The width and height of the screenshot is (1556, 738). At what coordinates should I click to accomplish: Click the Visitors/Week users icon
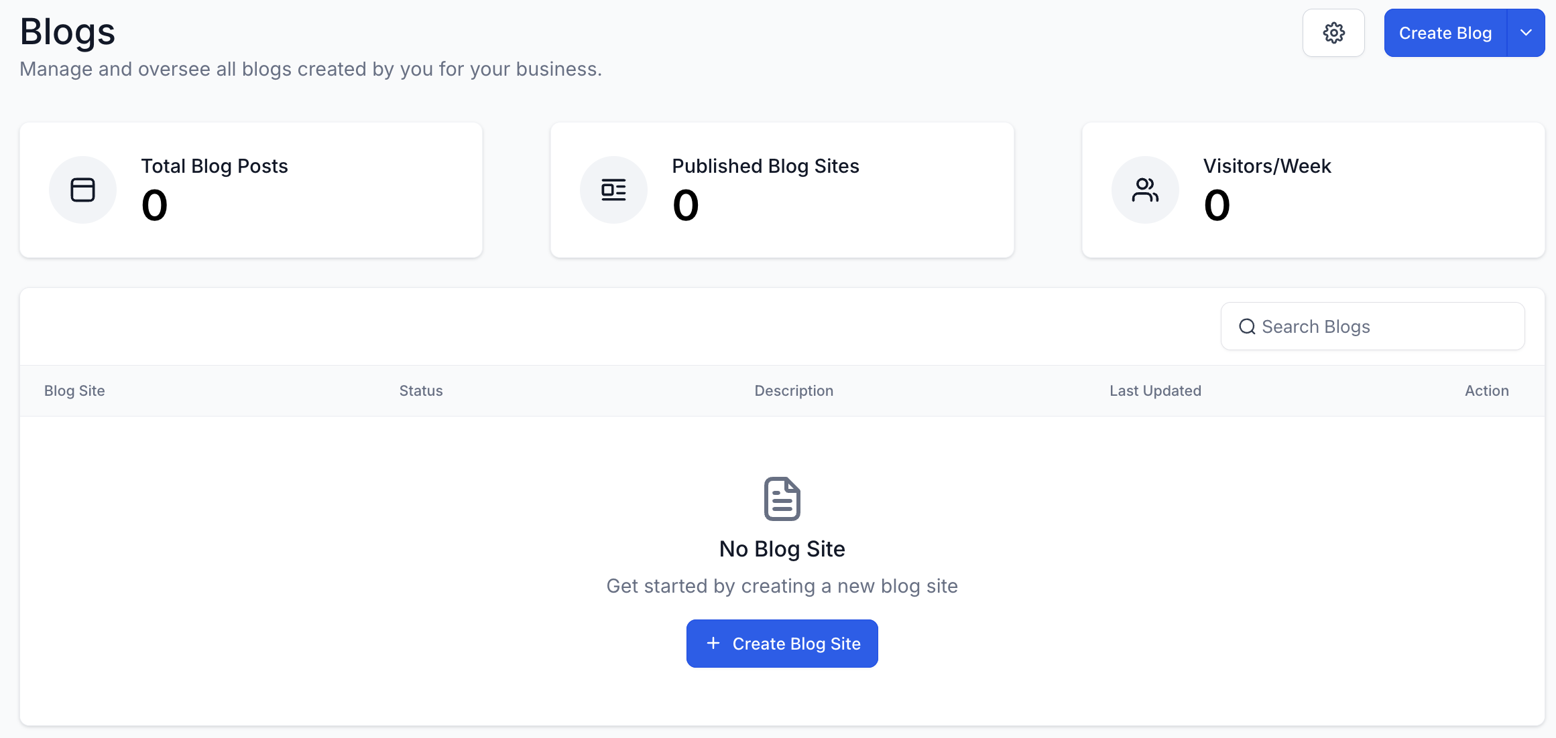click(1145, 190)
